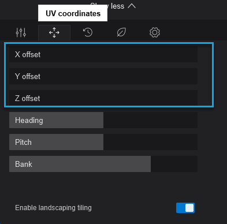Click the Bank slider's filled bar
227x224 pixels.
(80, 164)
